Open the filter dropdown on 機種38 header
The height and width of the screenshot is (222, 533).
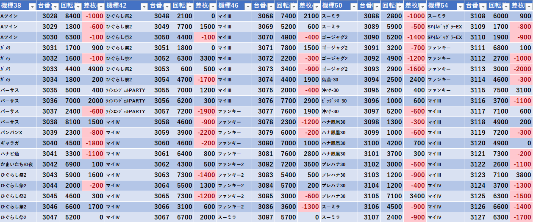[x=32, y=6]
